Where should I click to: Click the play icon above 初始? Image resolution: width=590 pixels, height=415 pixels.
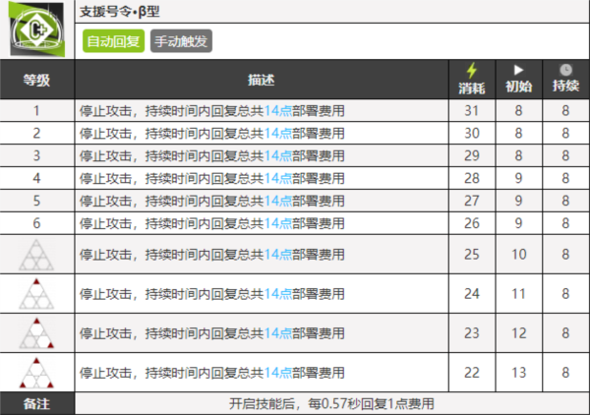pyautogui.click(x=519, y=70)
